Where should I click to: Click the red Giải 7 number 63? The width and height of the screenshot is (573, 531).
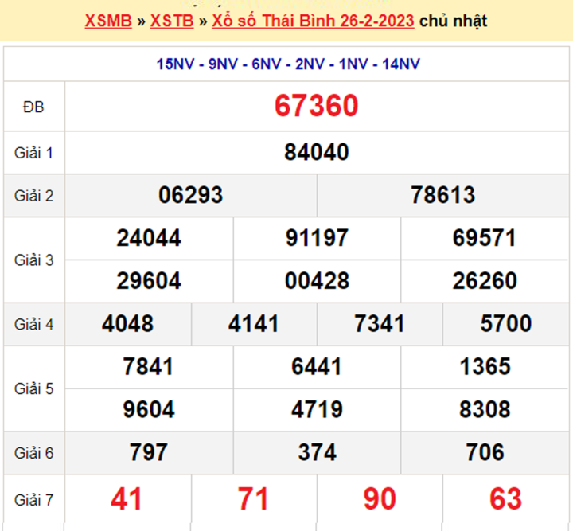505,499
